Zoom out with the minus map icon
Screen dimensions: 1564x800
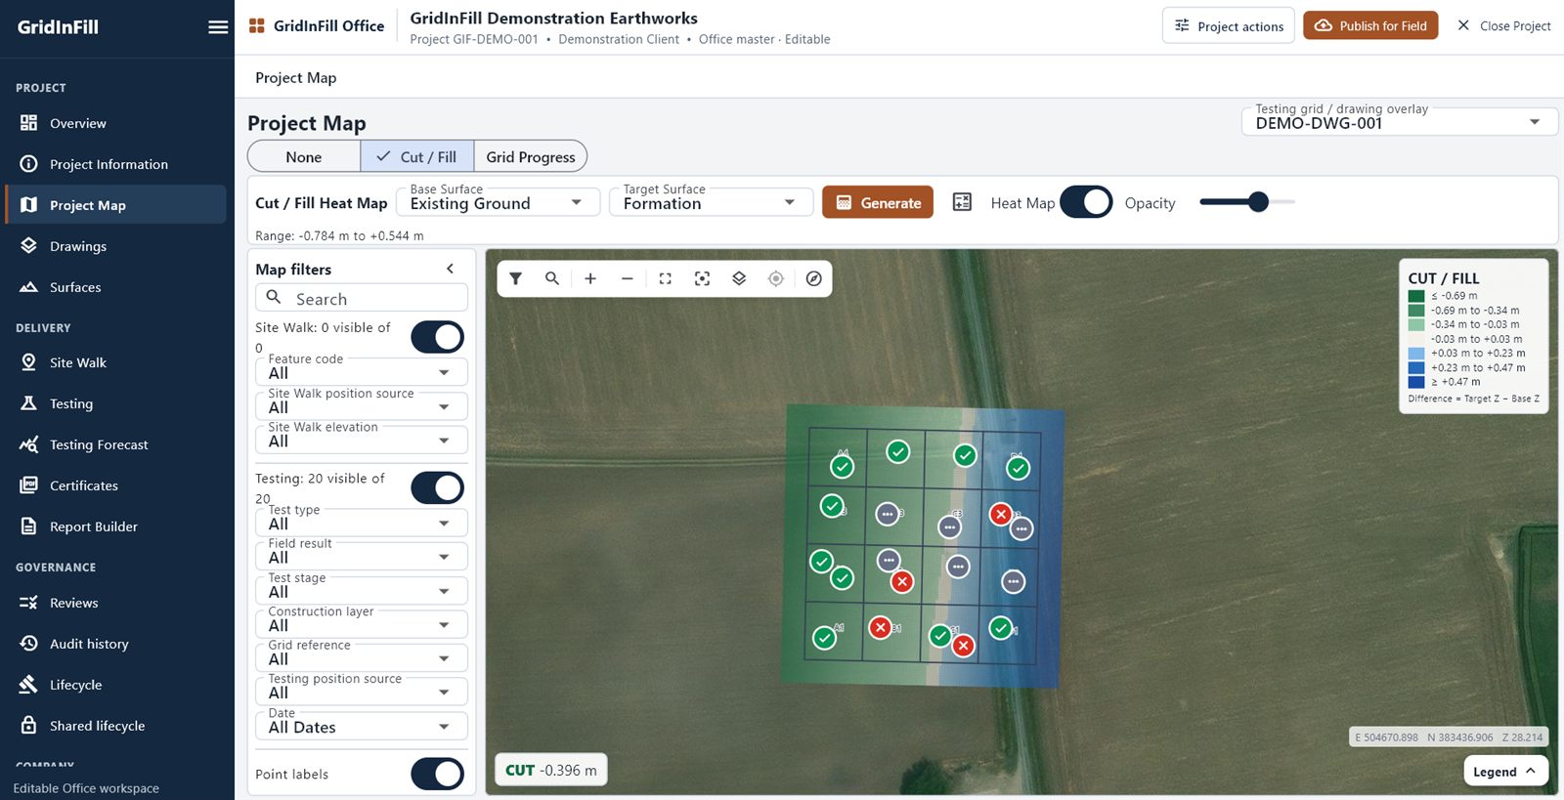[628, 278]
